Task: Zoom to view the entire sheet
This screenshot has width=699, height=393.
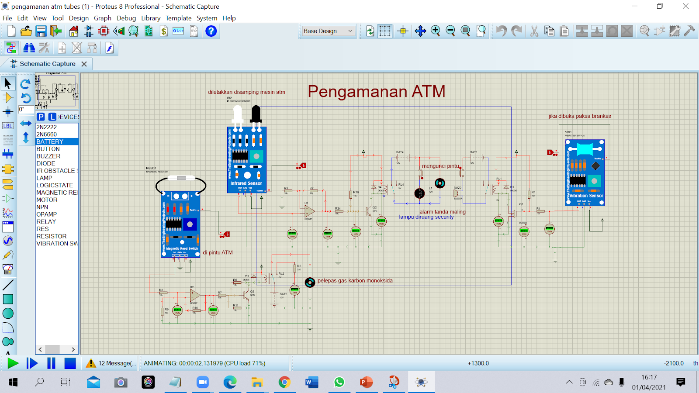Action: coord(465,31)
